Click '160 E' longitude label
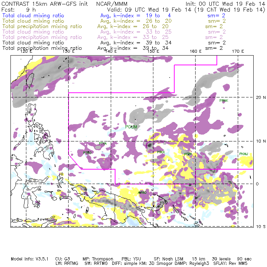This screenshot has width=267, height=267. coord(196,51)
